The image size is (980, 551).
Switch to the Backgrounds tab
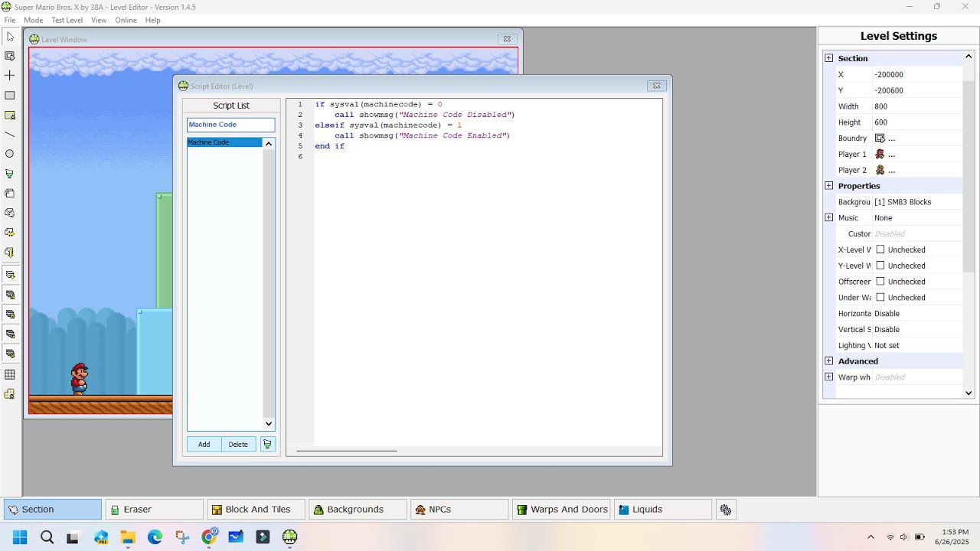coord(358,510)
